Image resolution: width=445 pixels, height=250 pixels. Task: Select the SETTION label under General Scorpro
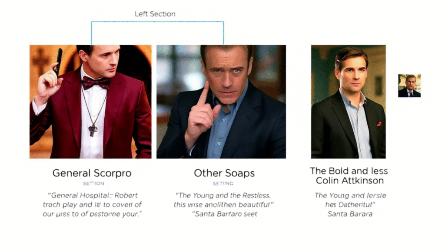[x=93, y=184]
